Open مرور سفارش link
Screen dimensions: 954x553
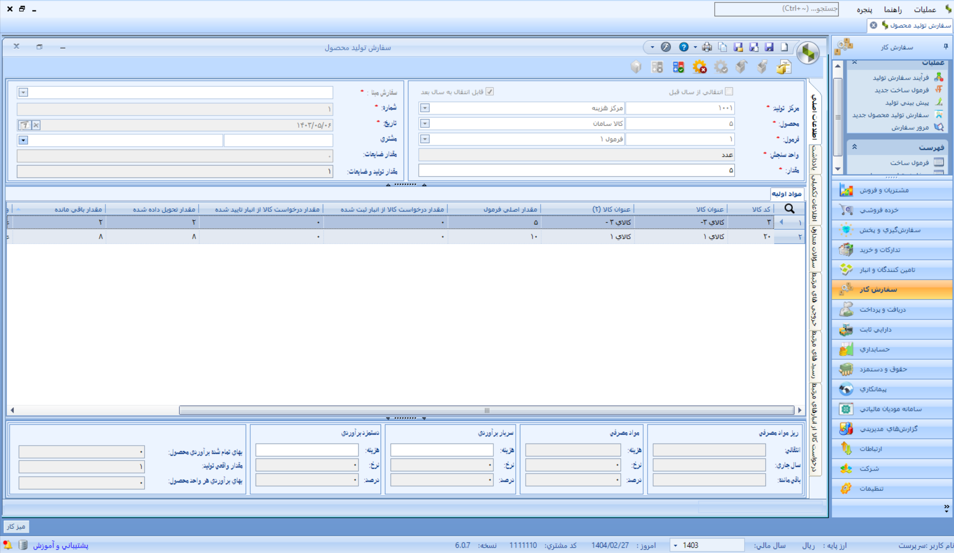pos(910,127)
